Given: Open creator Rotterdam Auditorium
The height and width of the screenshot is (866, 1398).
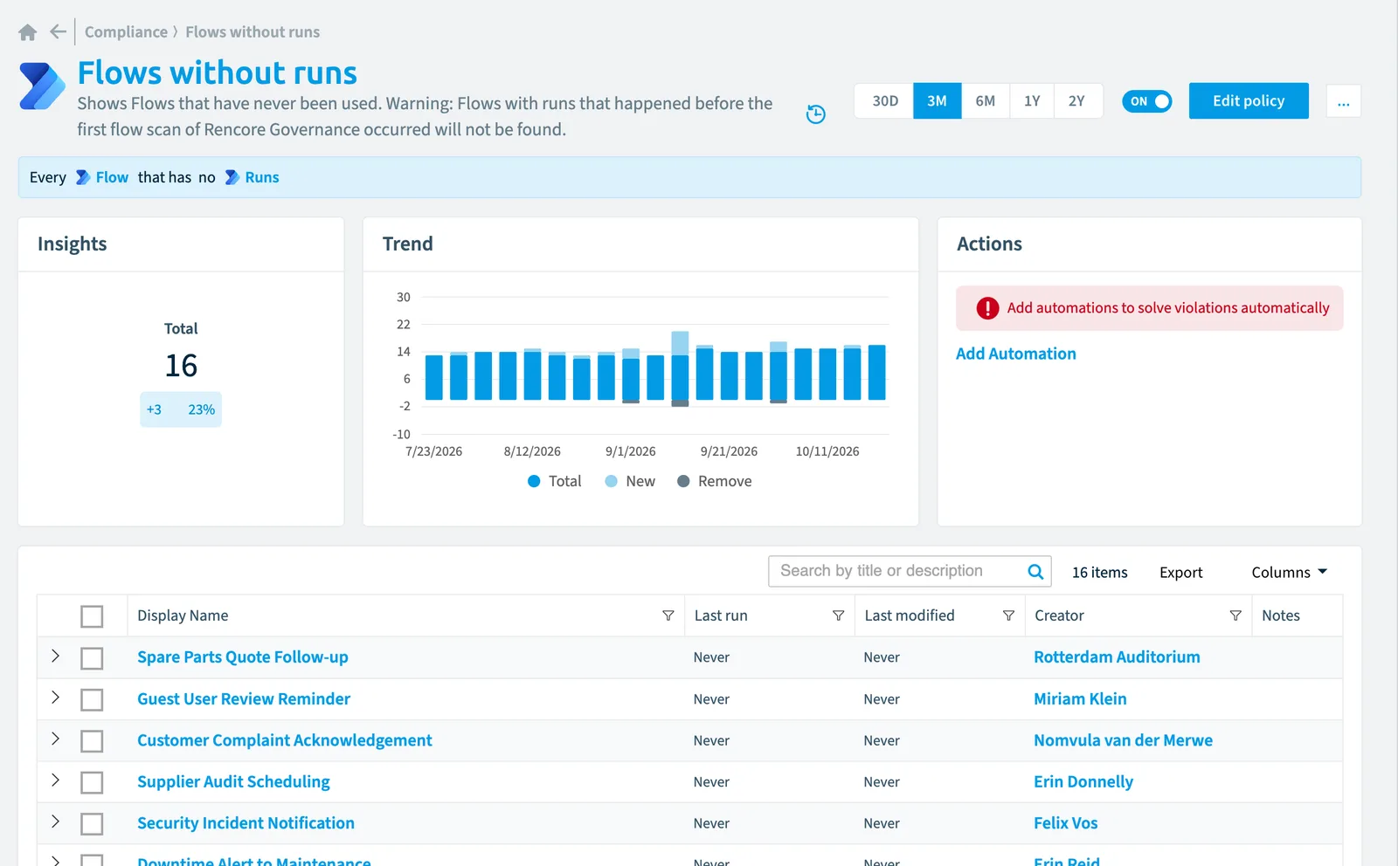Looking at the screenshot, I should [x=1117, y=657].
